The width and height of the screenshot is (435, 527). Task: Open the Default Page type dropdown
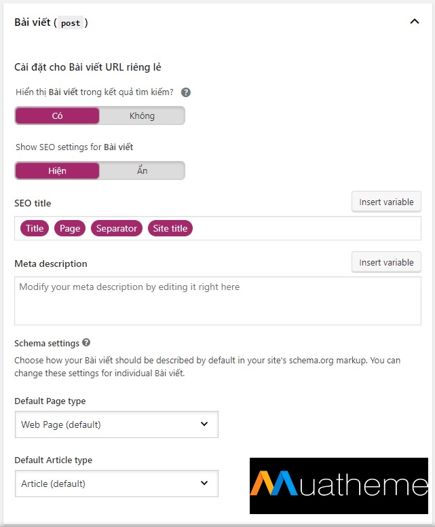click(x=116, y=424)
